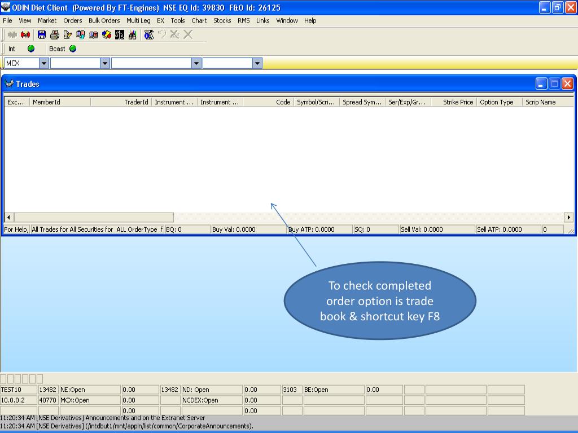Click the grey dotted X toolbar icon
Image resolution: width=578 pixels, height=433 pixels.
(x=175, y=35)
